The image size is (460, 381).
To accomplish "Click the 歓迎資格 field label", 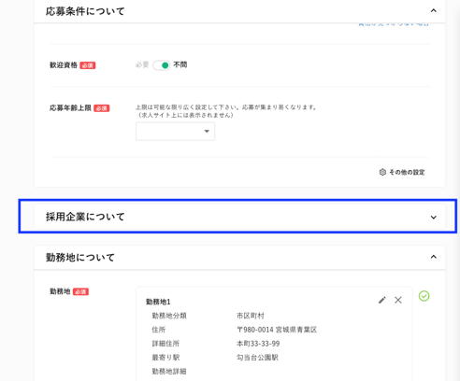I will [64, 65].
